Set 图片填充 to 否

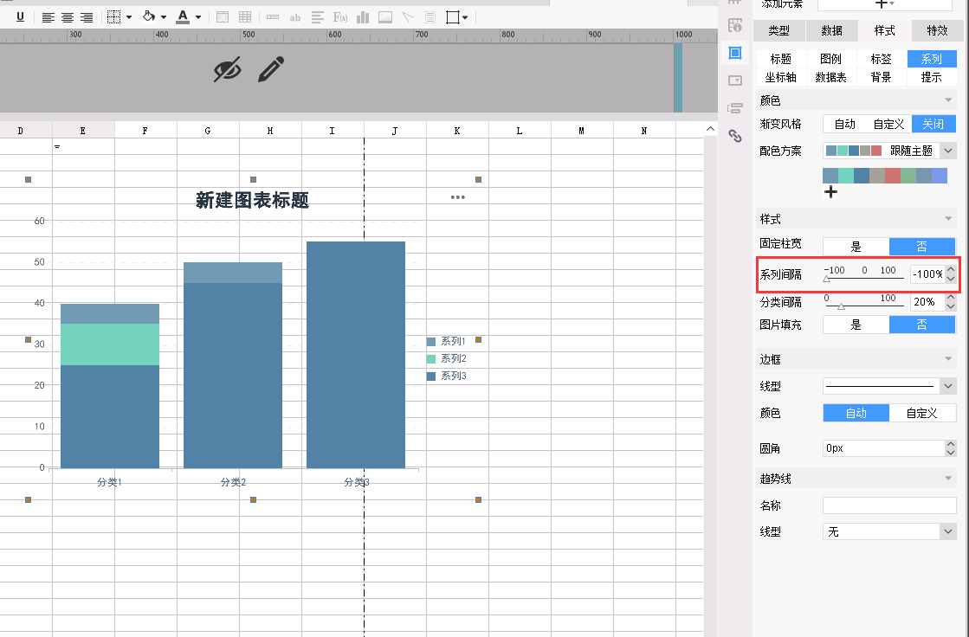(922, 325)
